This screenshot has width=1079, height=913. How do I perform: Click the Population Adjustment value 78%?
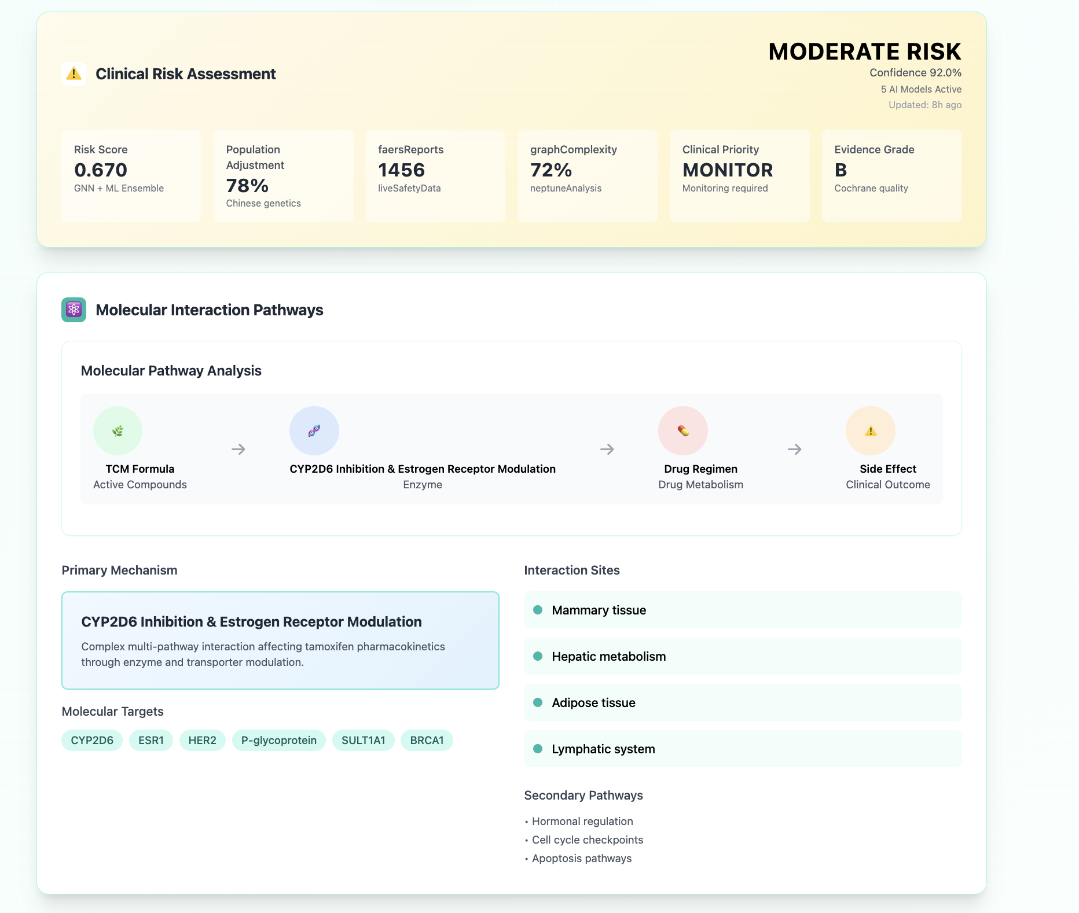point(247,186)
